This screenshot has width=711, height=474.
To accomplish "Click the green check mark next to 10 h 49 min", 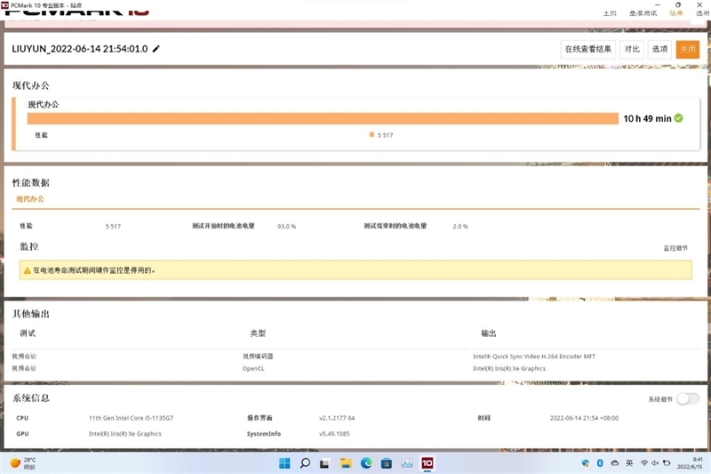I will (678, 118).
